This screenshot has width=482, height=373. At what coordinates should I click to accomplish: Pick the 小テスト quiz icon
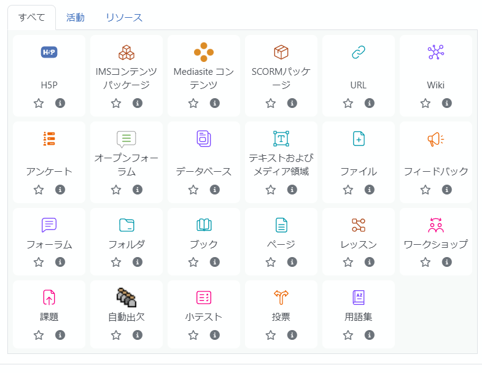(x=204, y=298)
